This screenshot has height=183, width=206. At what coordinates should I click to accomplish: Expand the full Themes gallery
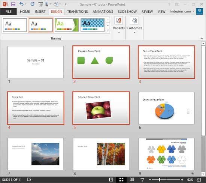coord(108,31)
